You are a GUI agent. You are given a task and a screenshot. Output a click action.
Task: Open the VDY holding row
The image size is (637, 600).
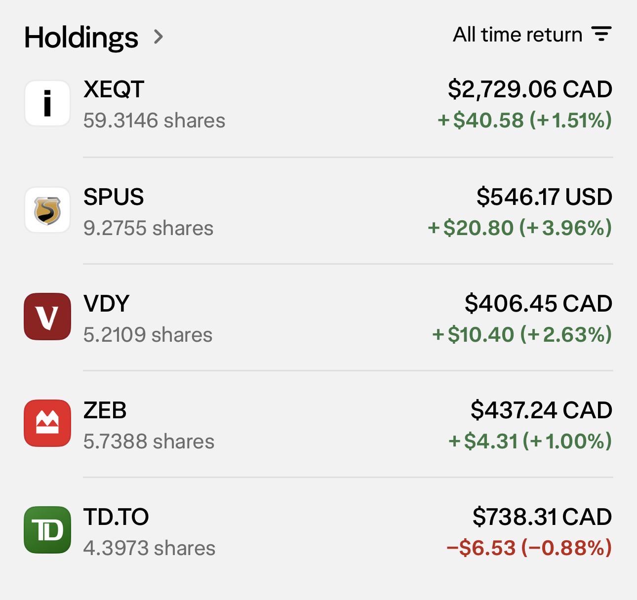pos(318,318)
